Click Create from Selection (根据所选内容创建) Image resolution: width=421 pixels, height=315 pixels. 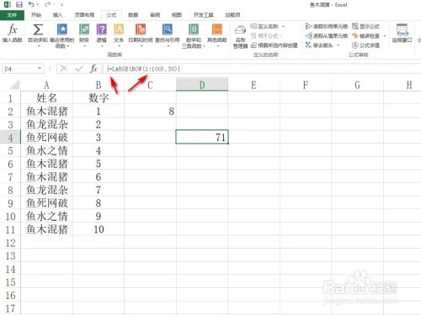point(274,45)
